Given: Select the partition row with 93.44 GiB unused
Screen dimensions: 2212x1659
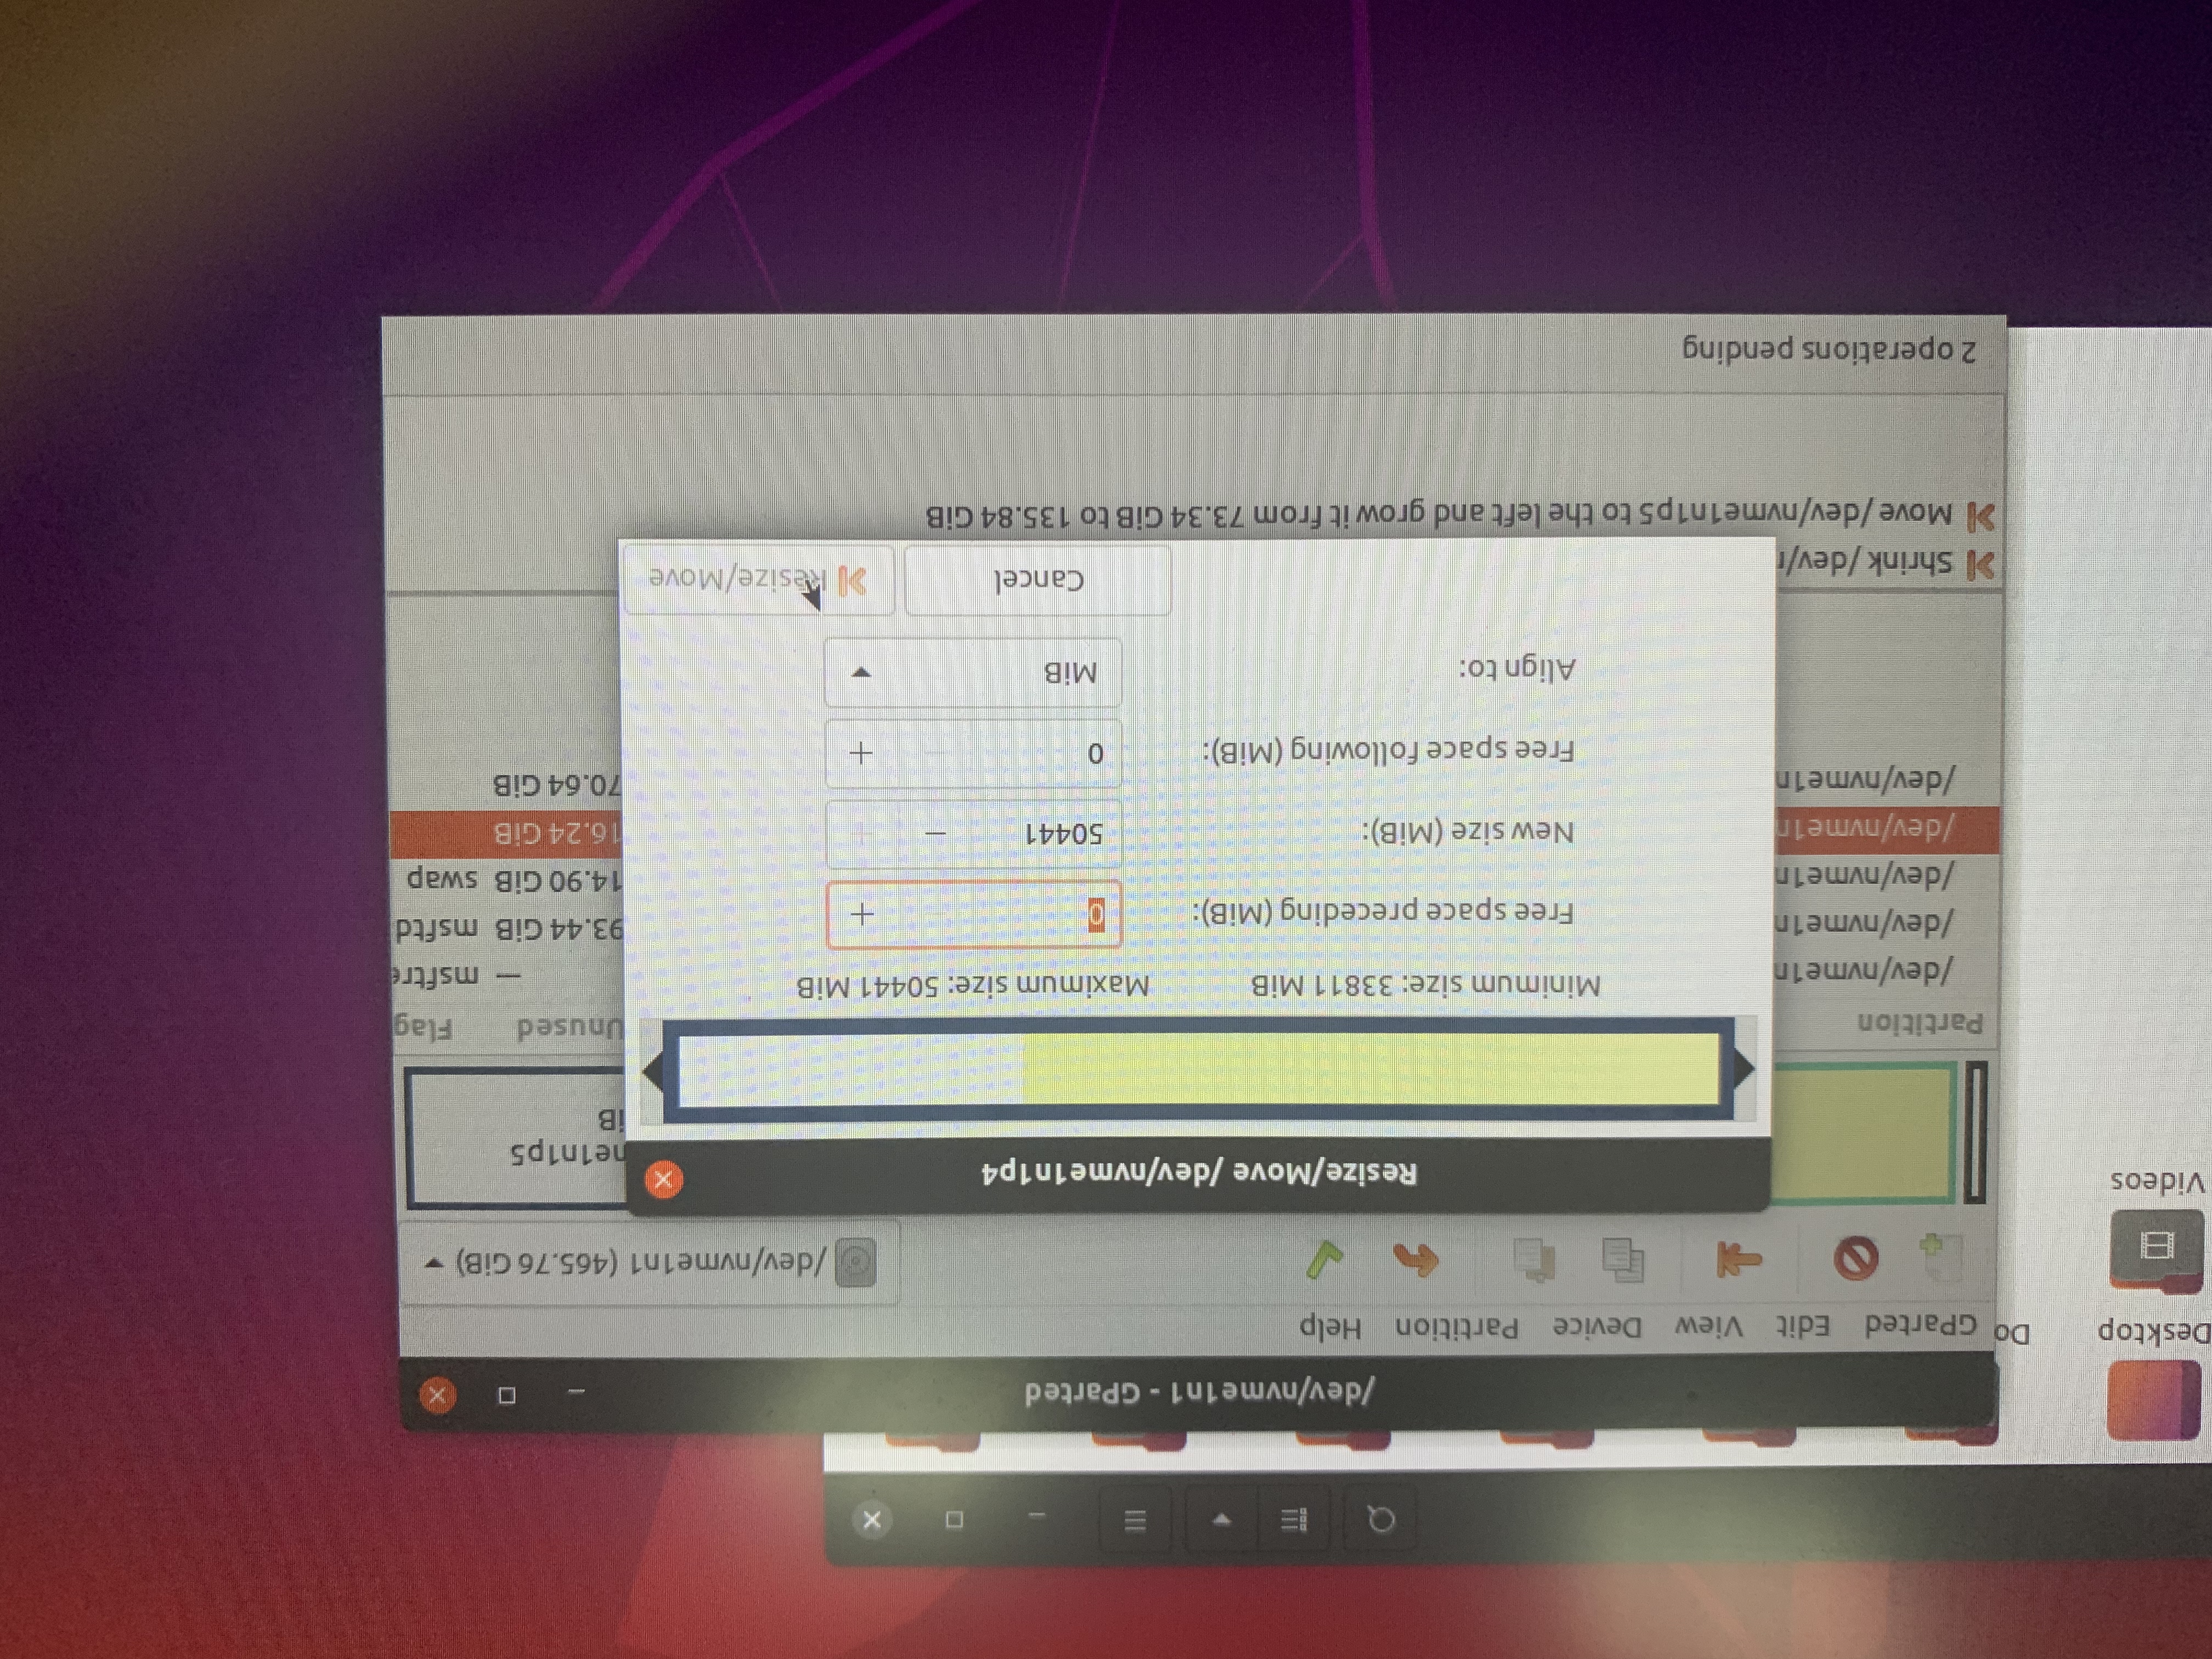Looking at the screenshot, I should [x=1194, y=926].
